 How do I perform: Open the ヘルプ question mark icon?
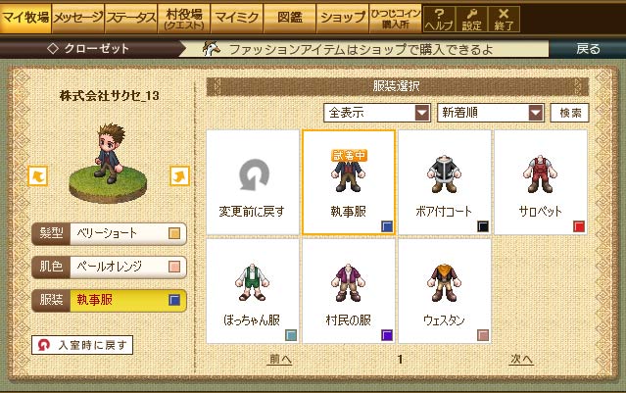pos(439,20)
